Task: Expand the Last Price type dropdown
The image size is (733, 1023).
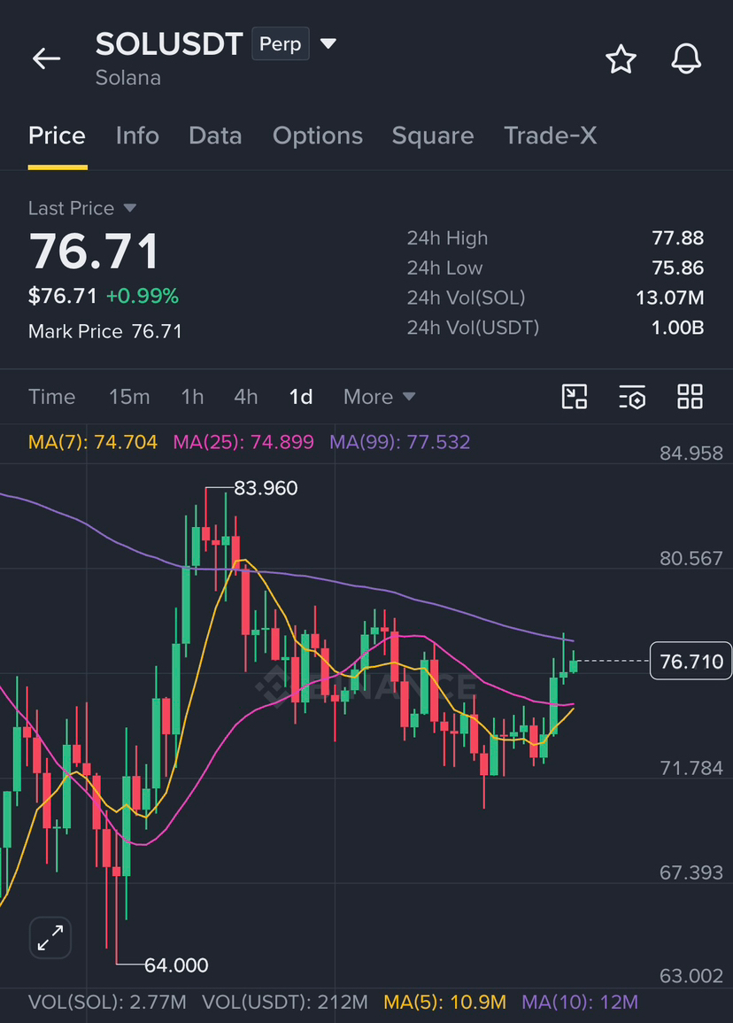Action: point(130,208)
